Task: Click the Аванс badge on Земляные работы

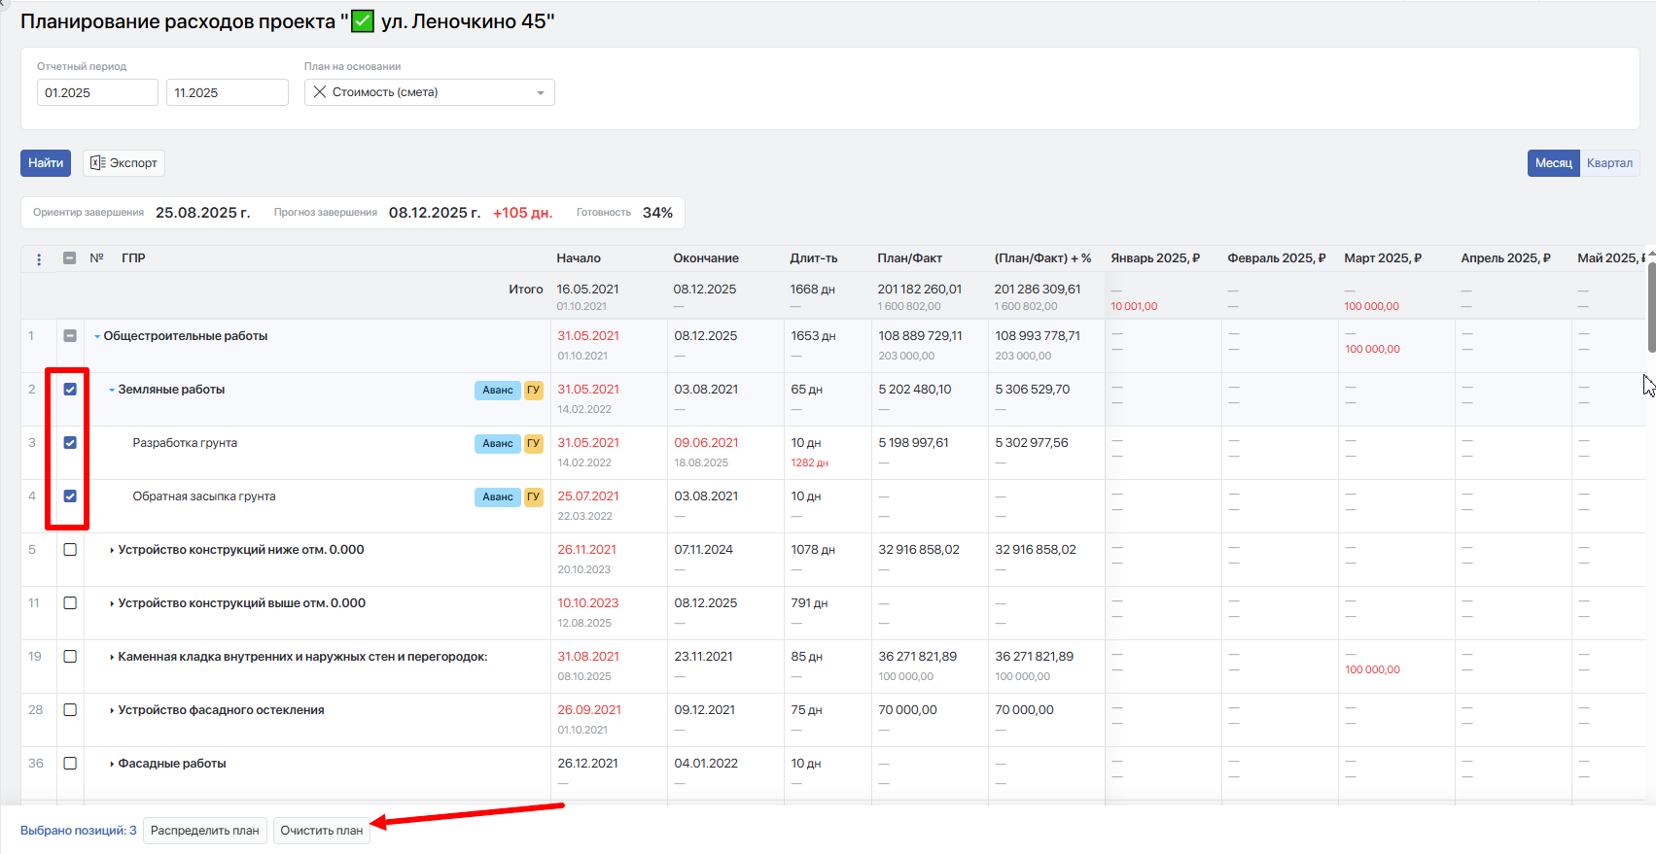Action: coord(497,390)
